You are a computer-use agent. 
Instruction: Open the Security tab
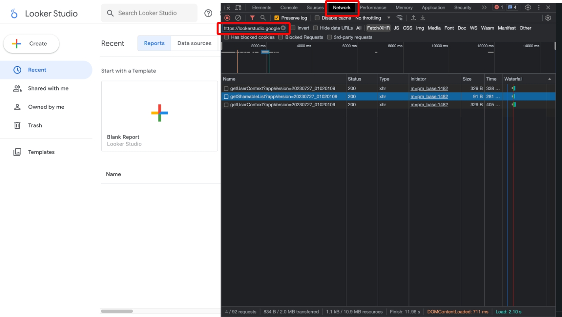coord(463,7)
